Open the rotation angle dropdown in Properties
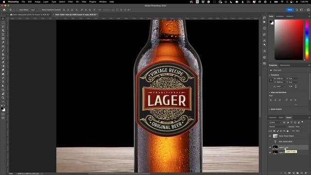This screenshot has height=175, width=311. point(284,87)
